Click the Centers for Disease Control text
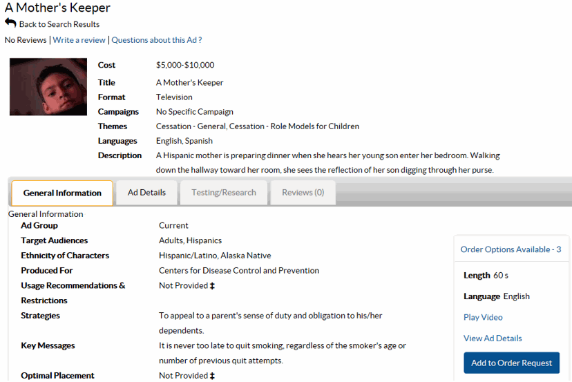This screenshot has height=382, width=572. [x=238, y=271]
